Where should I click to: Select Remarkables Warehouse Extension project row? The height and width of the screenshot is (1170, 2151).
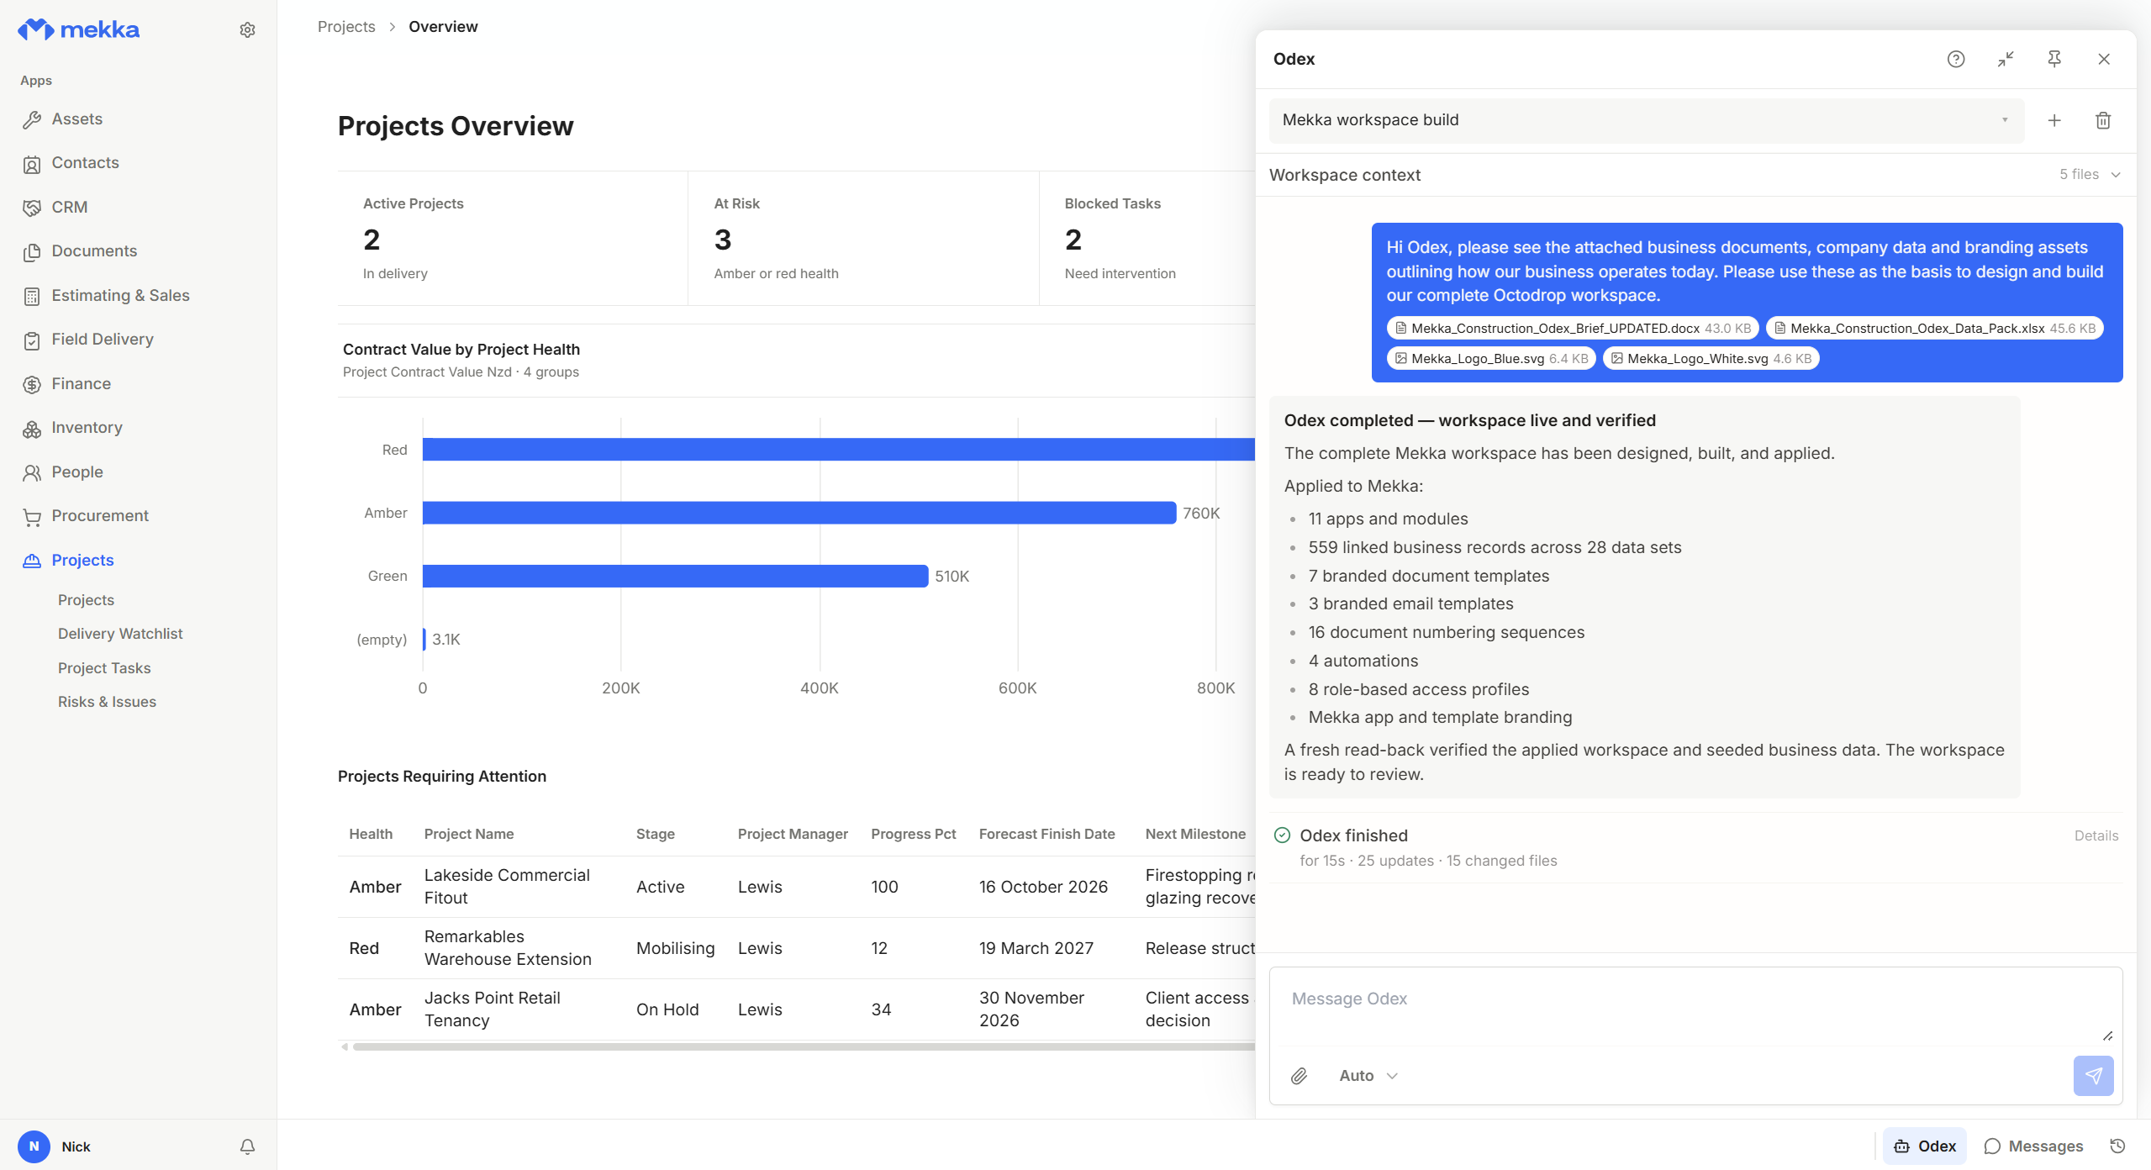796,948
